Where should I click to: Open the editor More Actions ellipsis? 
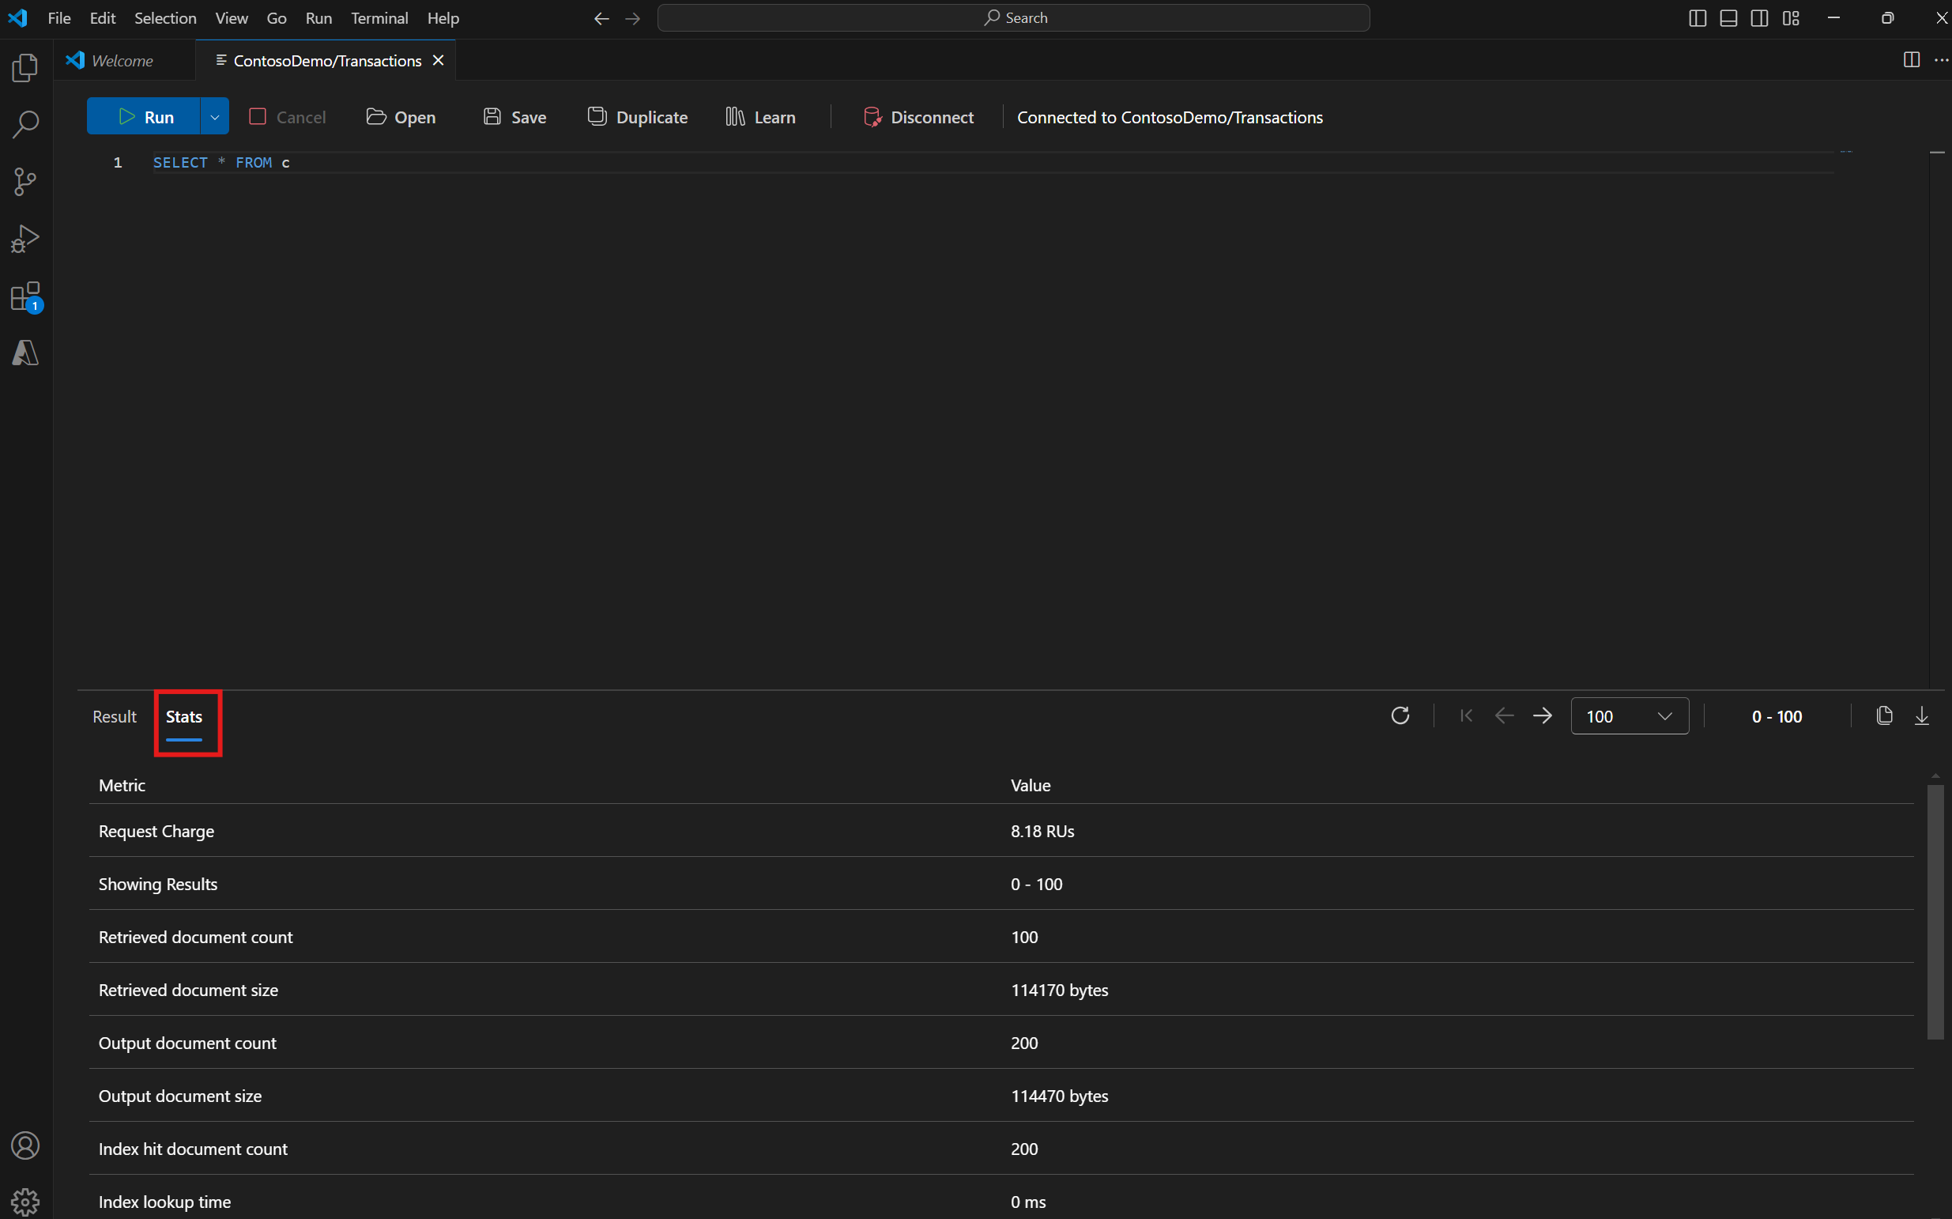point(1941,60)
